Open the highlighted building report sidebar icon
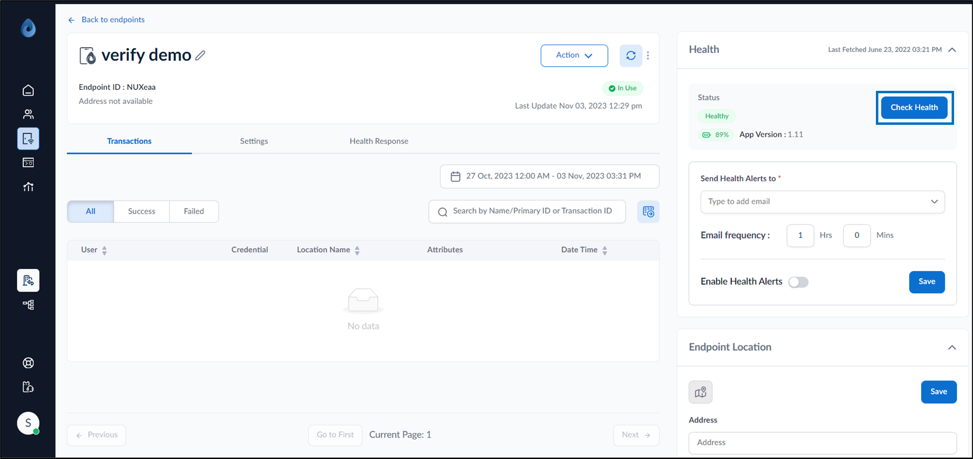 [28, 280]
